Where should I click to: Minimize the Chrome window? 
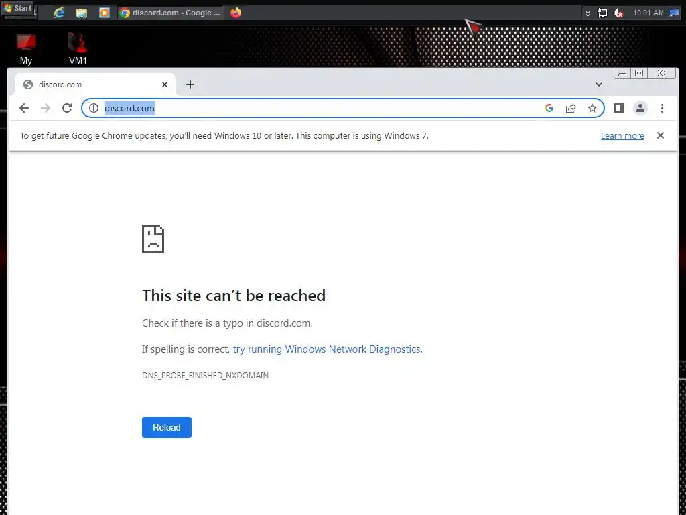pyautogui.click(x=622, y=74)
